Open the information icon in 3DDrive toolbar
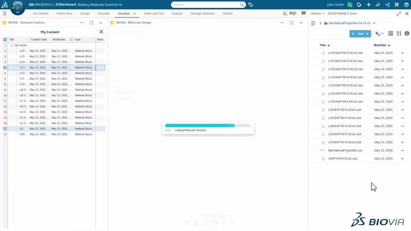The height and width of the screenshot is (231, 411). click(x=407, y=33)
